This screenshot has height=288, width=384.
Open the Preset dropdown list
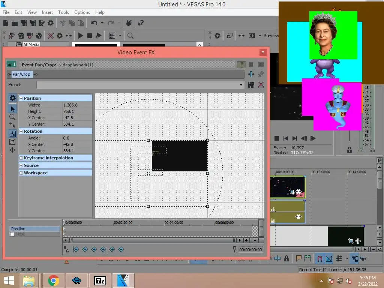click(x=241, y=85)
